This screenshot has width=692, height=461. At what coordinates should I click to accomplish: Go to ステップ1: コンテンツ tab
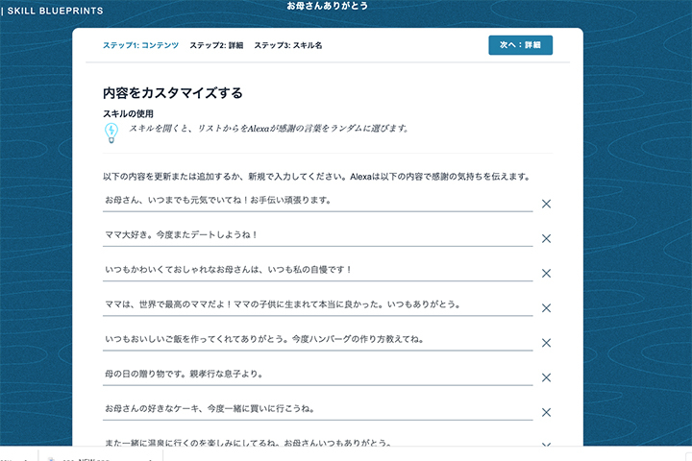coord(140,45)
